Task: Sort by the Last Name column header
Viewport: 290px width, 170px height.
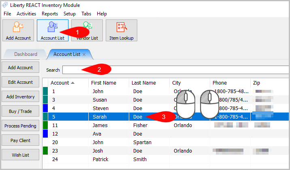Action: 149,83
